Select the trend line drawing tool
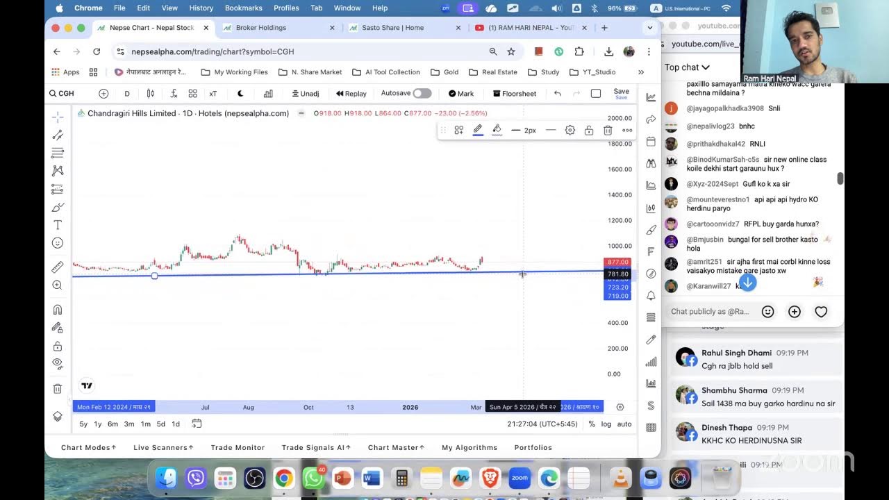Image resolution: width=889 pixels, height=500 pixels. coord(58,135)
